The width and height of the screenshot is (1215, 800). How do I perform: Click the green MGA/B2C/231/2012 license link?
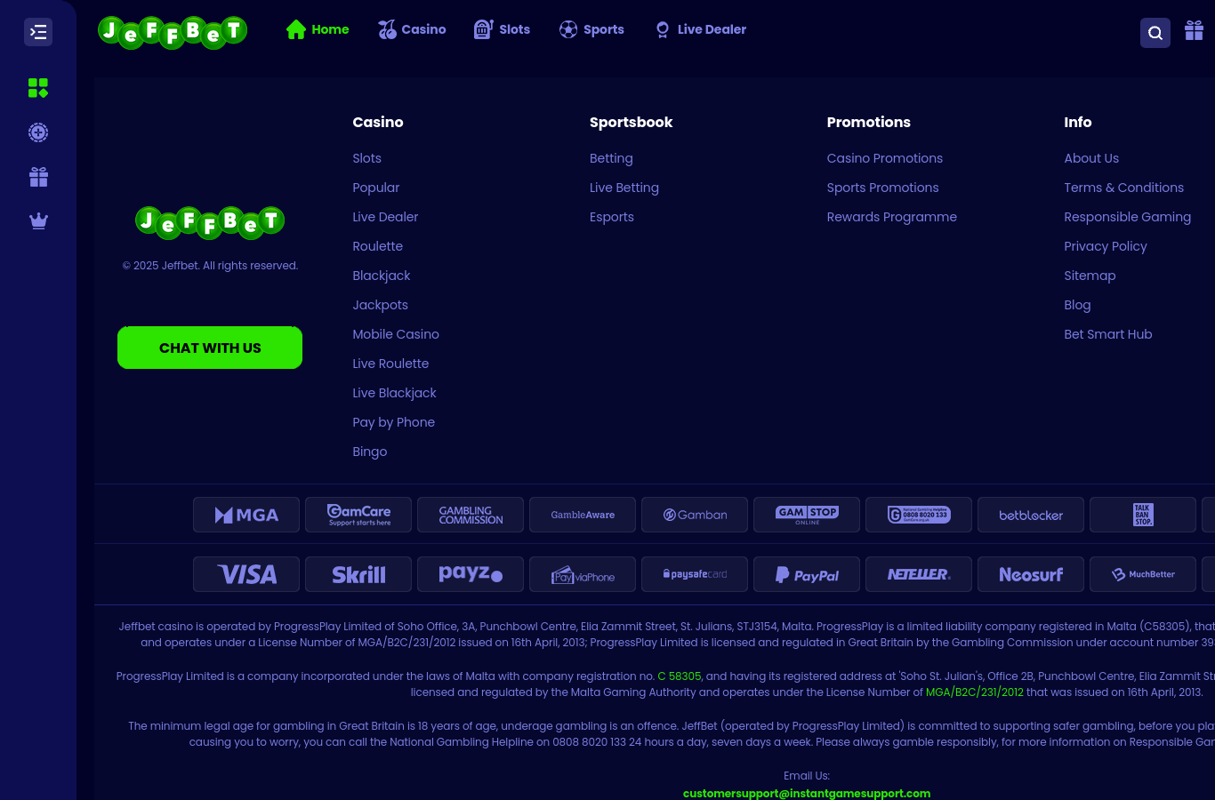pyautogui.click(x=975, y=692)
